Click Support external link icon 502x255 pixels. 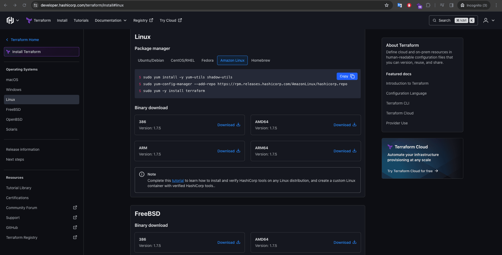75,217
